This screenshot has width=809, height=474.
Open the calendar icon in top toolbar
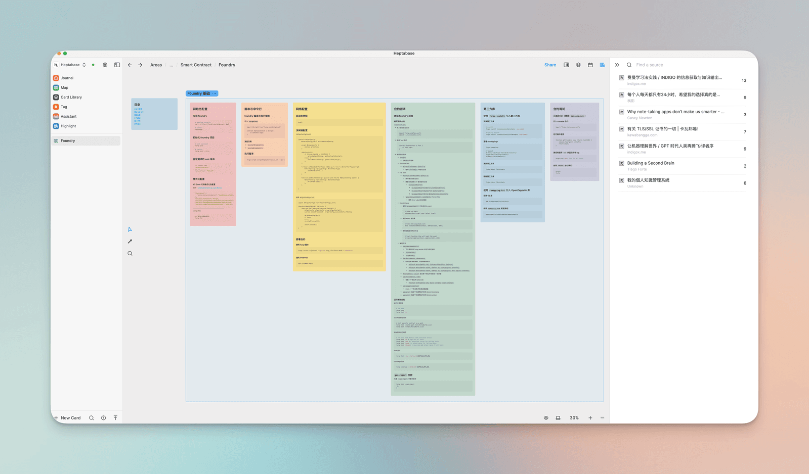click(590, 65)
